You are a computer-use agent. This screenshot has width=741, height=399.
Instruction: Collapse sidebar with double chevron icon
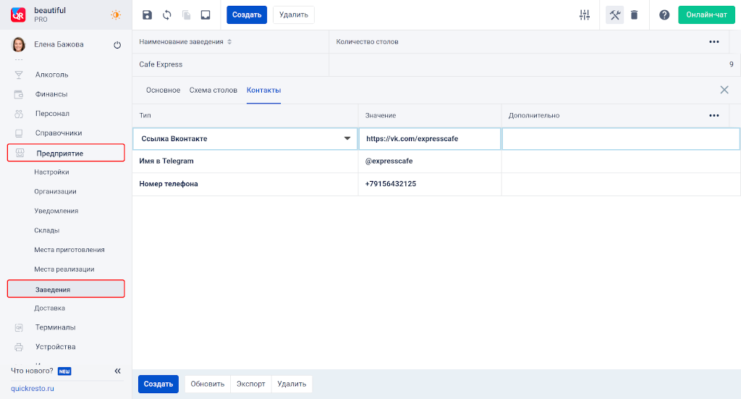point(118,371)
